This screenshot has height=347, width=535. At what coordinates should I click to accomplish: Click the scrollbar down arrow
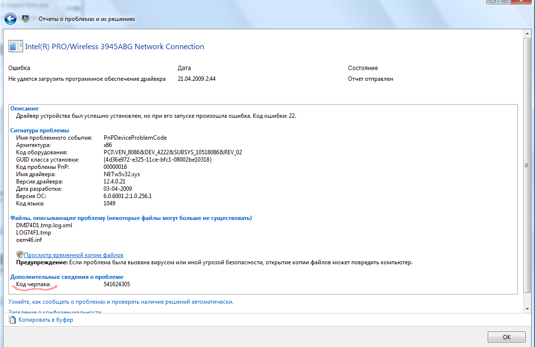tap(527, 309)
